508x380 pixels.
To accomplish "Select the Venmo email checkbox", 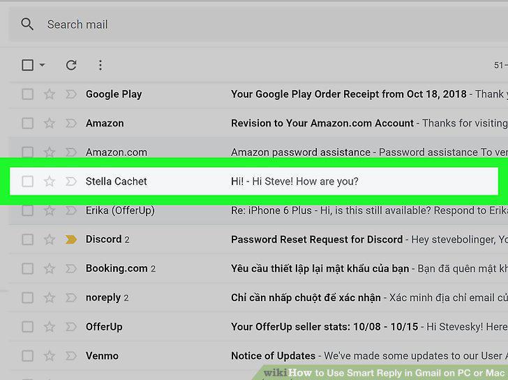I will tap(27, 356).
